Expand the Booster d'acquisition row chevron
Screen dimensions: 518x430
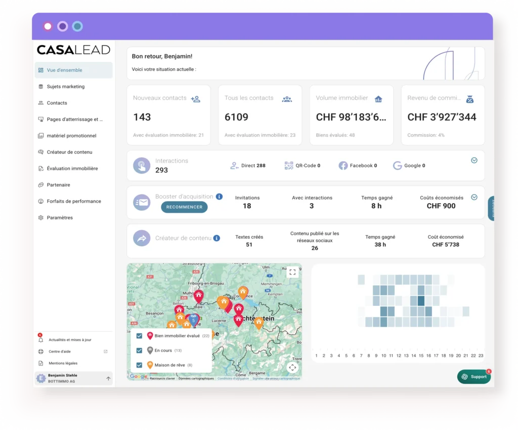(474, 197)
